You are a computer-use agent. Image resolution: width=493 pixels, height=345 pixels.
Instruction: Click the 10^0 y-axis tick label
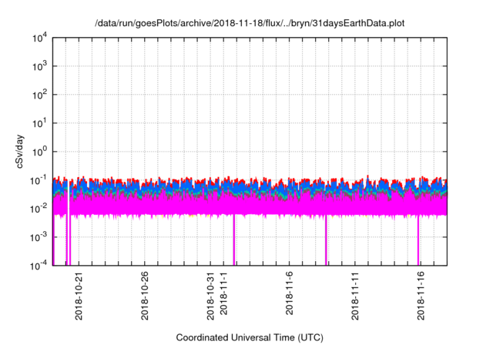[39, 152]
